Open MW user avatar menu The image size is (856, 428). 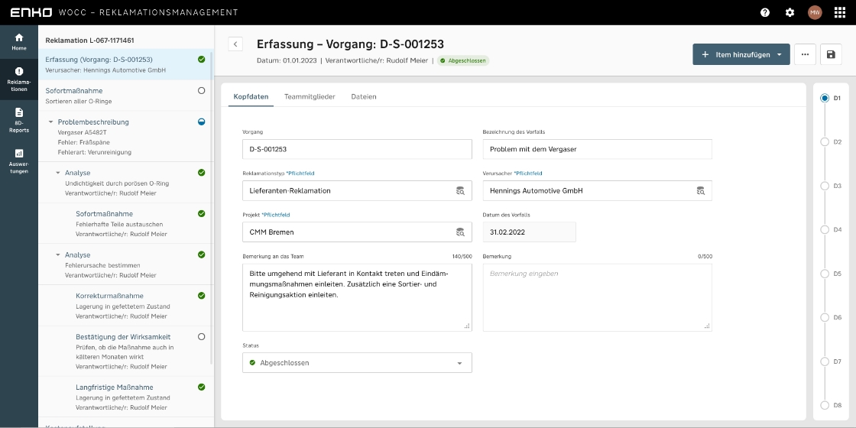point(815,12)
